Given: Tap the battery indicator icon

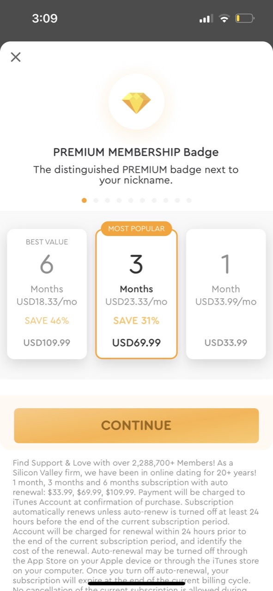Looking at the screenshot, I should point(245,19).
